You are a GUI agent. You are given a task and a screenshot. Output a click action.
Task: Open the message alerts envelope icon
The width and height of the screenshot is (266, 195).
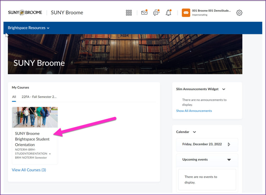tap(144, 12)
